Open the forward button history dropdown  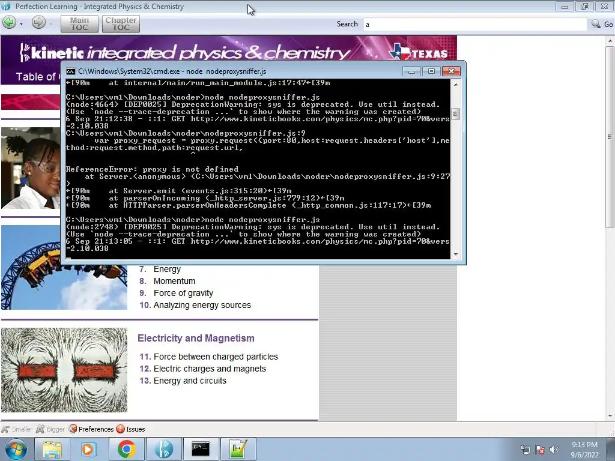coord(50,24)
